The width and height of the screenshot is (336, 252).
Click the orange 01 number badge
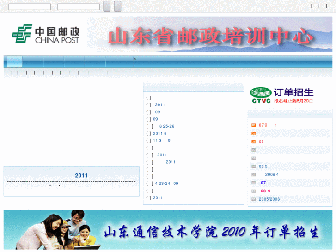[253, 125]
